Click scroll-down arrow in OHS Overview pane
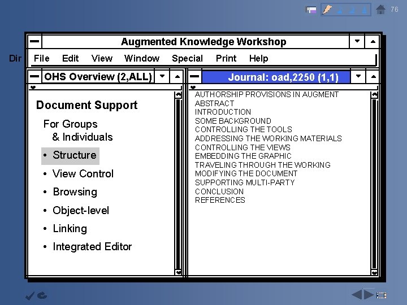Image resolution: width=407 pixels, height=305 pixels. pyautogui.click(x=178, y=272)
